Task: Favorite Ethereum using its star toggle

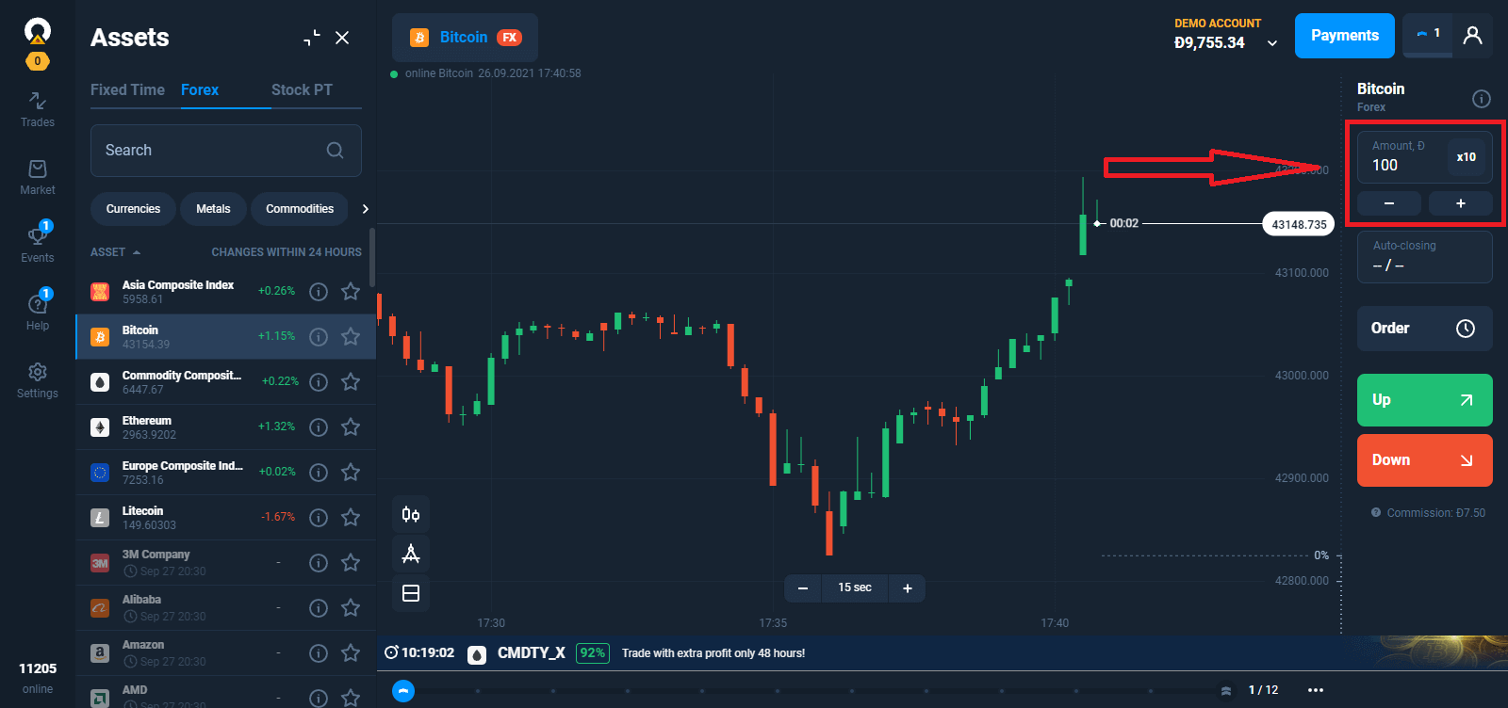Action: [x=350, y=426]
